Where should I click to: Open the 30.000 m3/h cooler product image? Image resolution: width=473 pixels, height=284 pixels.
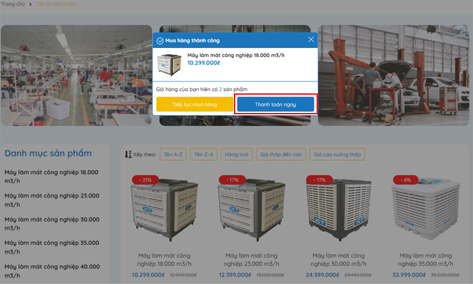click(x=339, y=209)
